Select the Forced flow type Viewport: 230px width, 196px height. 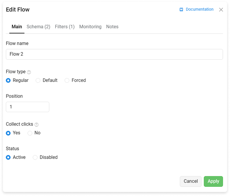point(67,80)
